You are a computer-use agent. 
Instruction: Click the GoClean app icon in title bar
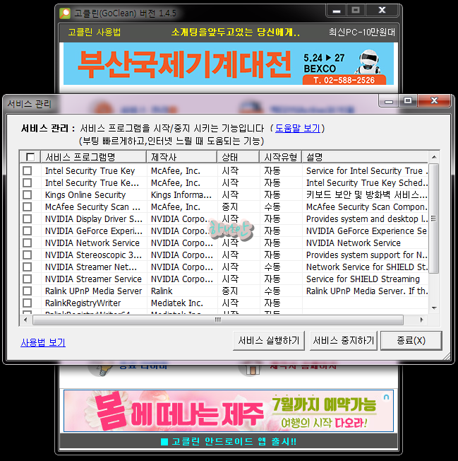(x=65, y=13)
